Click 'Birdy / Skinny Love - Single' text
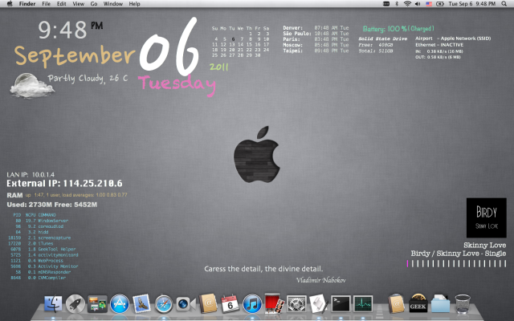Viewport: 514px width, 321px height. click(x=459, y=254)
